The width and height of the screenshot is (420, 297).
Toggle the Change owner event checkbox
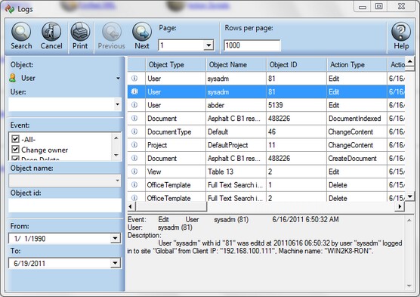[x=16, y=149]
